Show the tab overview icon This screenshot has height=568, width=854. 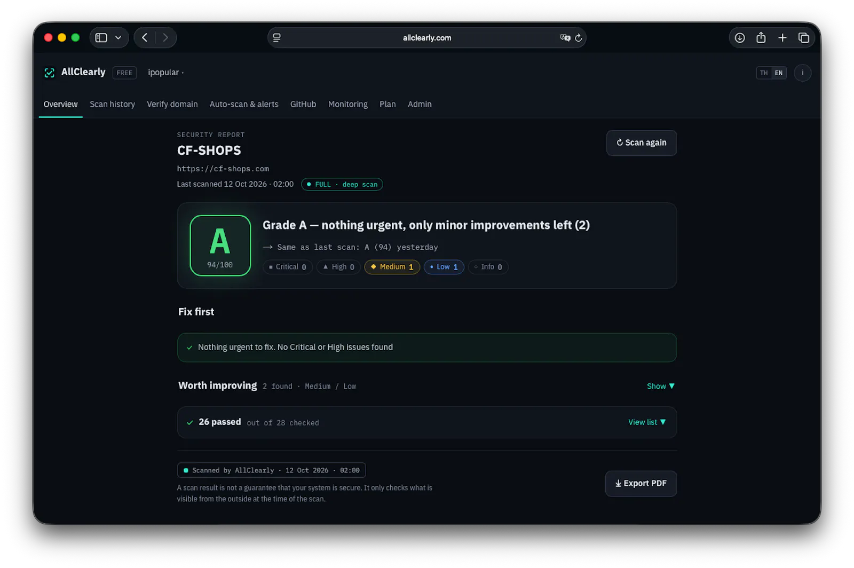point(804,38)
